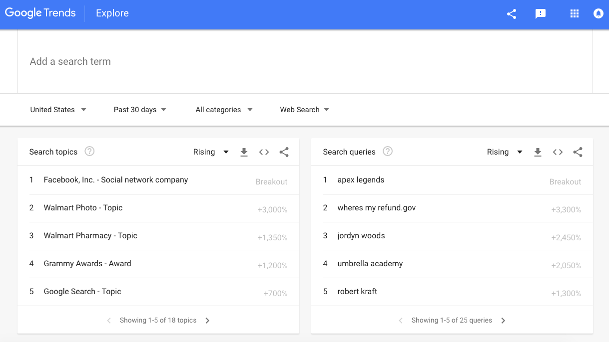This screenshot has height=342, width=609.
Task: Select the apex legends query
Action: pyautogui.click(x=361, y=179)
